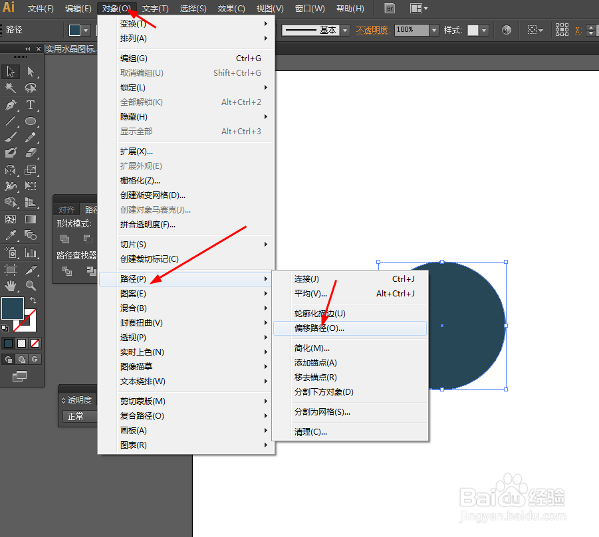Image resolution: width=599 pixels, height=537 pixels.
Task: Pick the Free Transform tool
Action: click(x=31, y=186)
